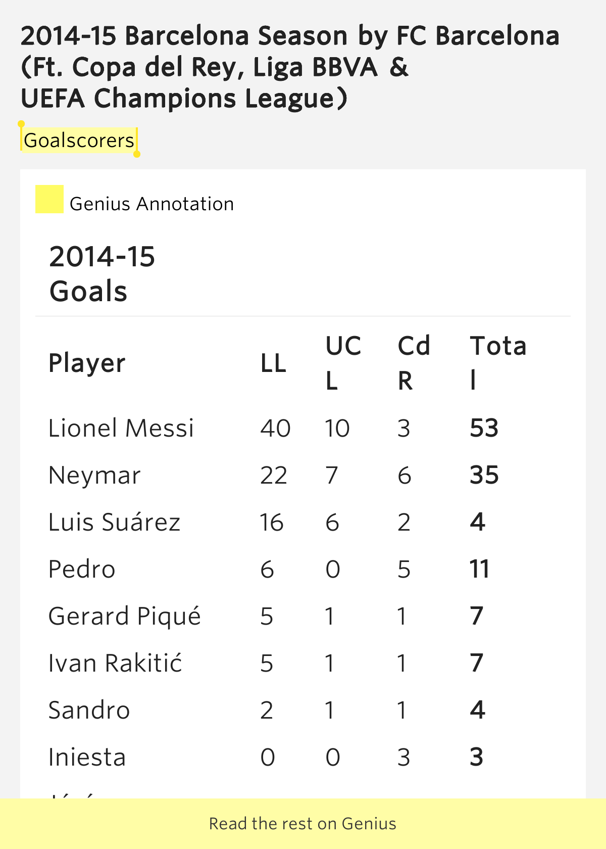This screenshot has height=849, width=606.
Task: Click Pedro's total of 11
Action: [x=480, y=569]
